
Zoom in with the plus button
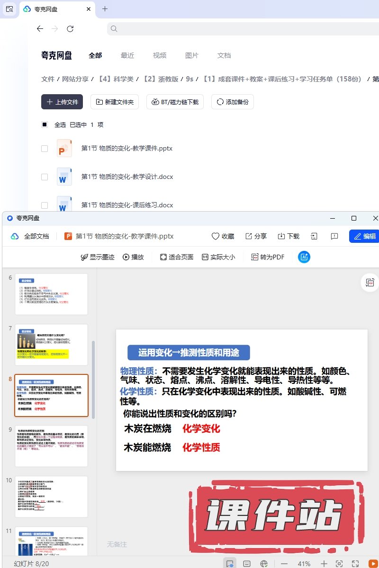(x=324, y=564)
